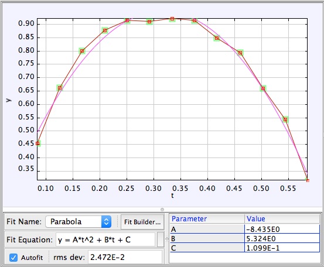Select the data point at y 0.80 on rising side

tap(82, 51)
